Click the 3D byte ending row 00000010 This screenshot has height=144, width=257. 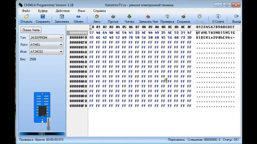point(190,38)
